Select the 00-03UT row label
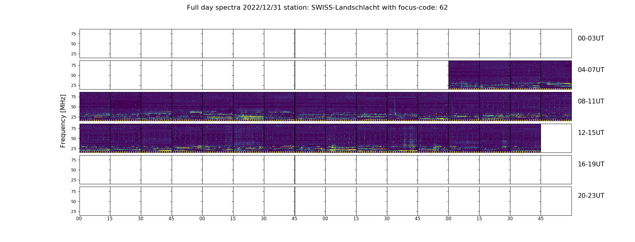The width and height of the screenshot is (635, 242). click(x=591, y=38)
